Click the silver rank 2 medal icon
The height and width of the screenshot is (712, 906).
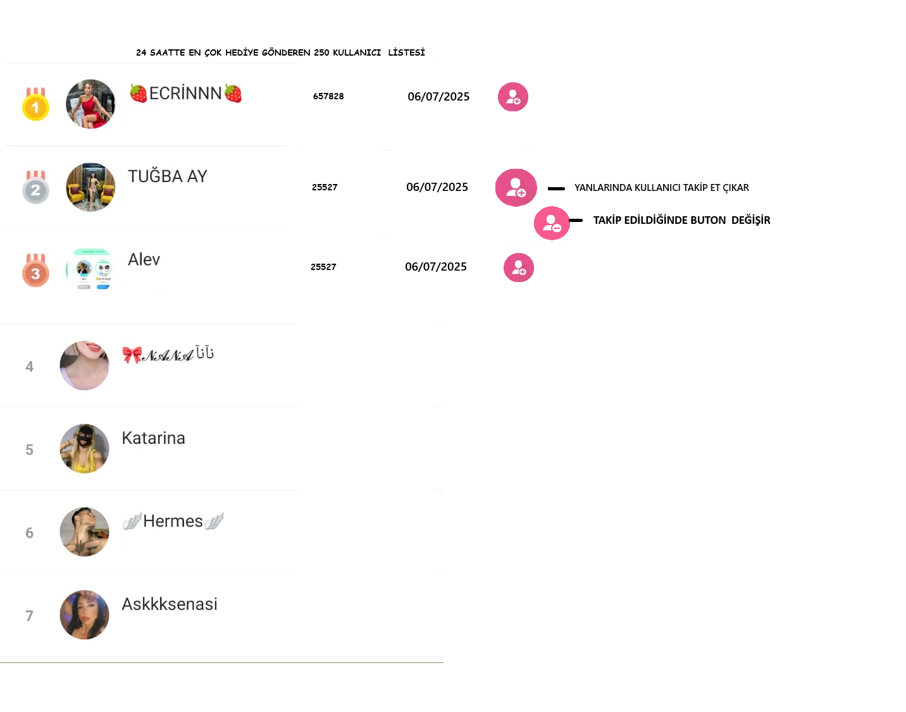36,187
